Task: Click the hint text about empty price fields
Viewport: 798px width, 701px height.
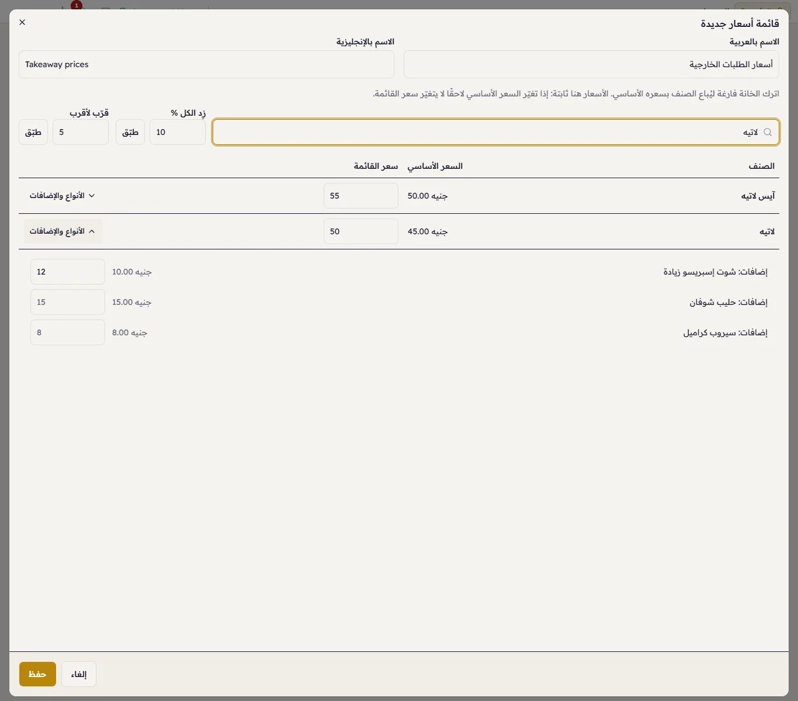Action: (576, 93)
